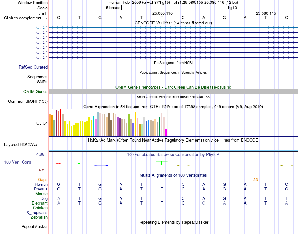Open the OMIM Genes track label
298x234 pixels.
[x=35, y=92]
